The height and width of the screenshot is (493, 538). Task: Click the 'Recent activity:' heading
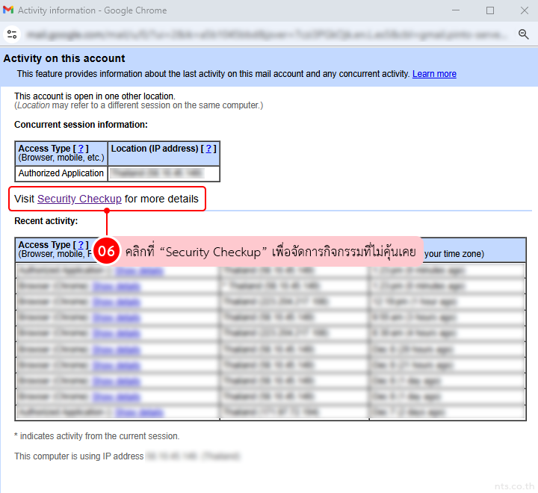[46, 221]
